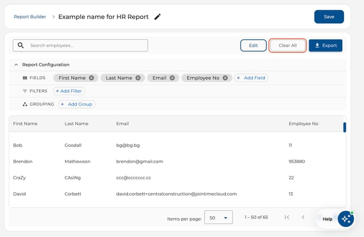Screen dimensions: 364x237
Task: Save the report
Action: pos(329,17)
